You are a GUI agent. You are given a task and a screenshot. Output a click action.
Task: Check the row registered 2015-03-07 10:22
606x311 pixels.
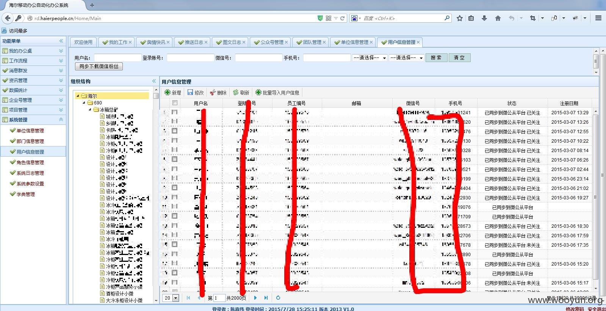click(175, 141)
